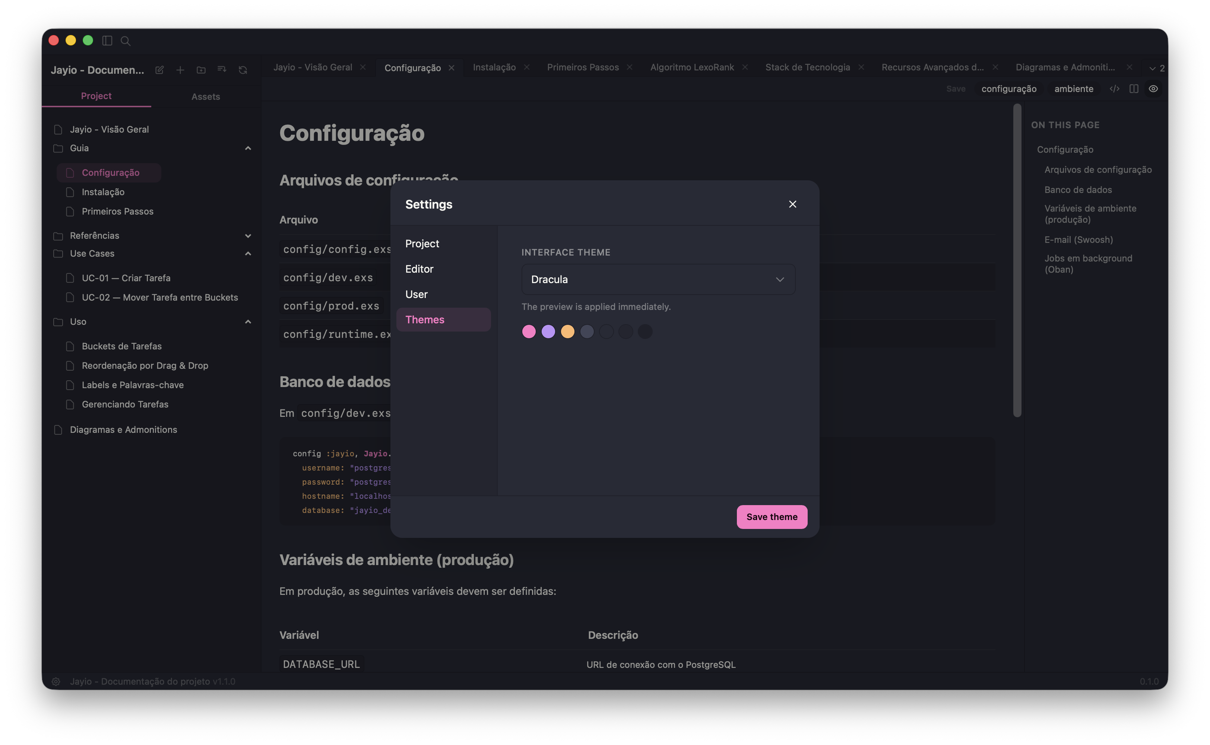Jump to Banco de dados in page outline
1210x745 pixels.
coord(1078,190)
